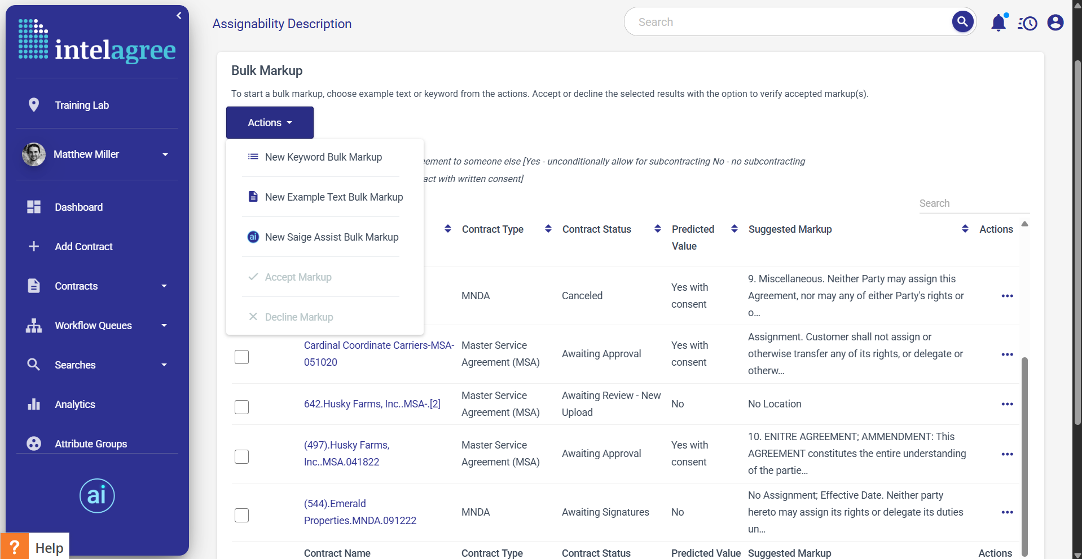Expand the Contracts sidebar menu

(x=164, y=286)
